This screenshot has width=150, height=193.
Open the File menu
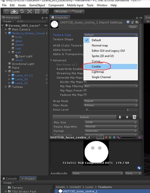click(4, 5)
